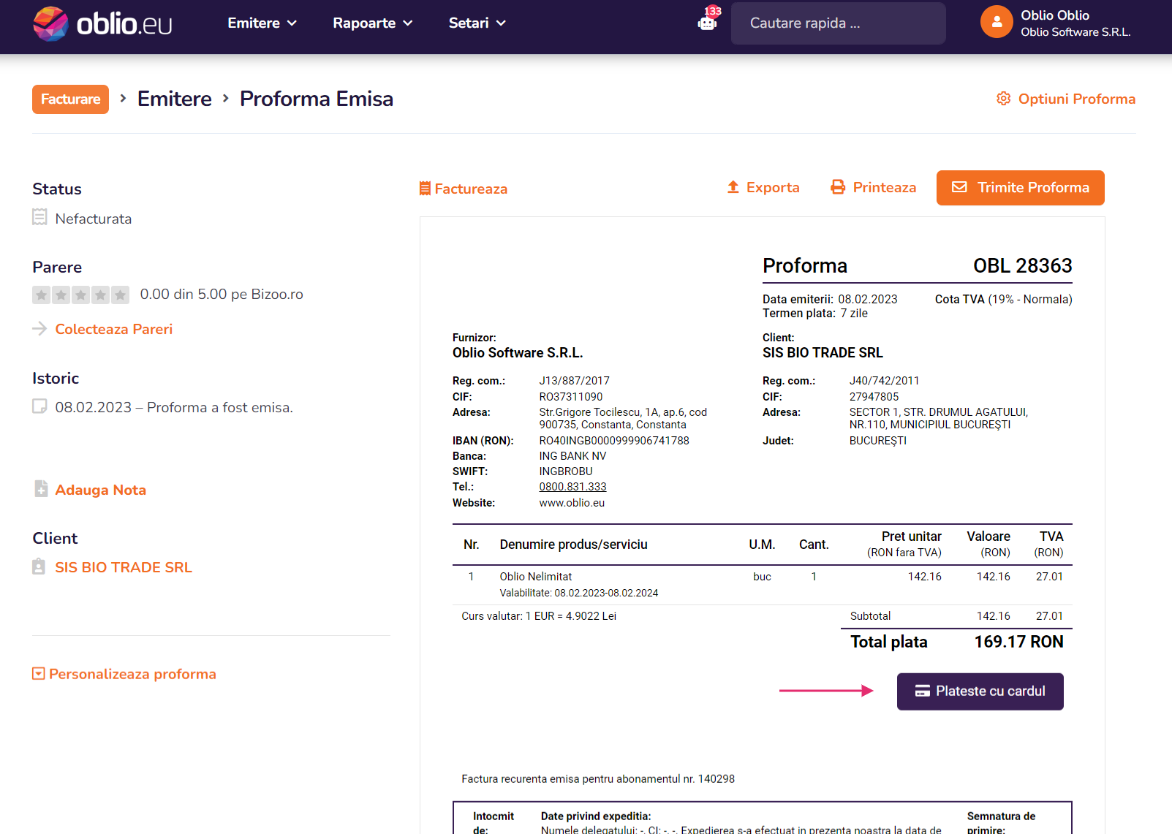Viewport: 1172px width, 834px height.
Task: Click the proforma number OBL 28363
Action: tap(1023, 265)
